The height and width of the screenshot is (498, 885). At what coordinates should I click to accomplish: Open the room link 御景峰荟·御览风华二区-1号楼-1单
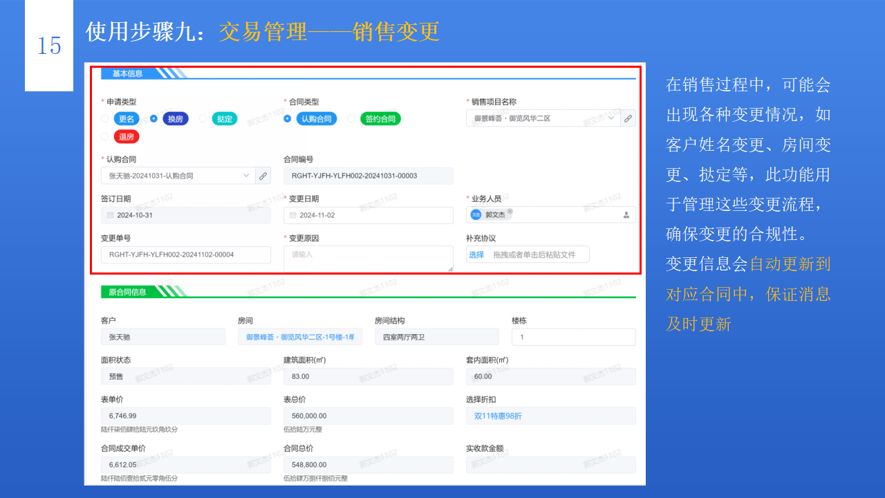point(298,337)
